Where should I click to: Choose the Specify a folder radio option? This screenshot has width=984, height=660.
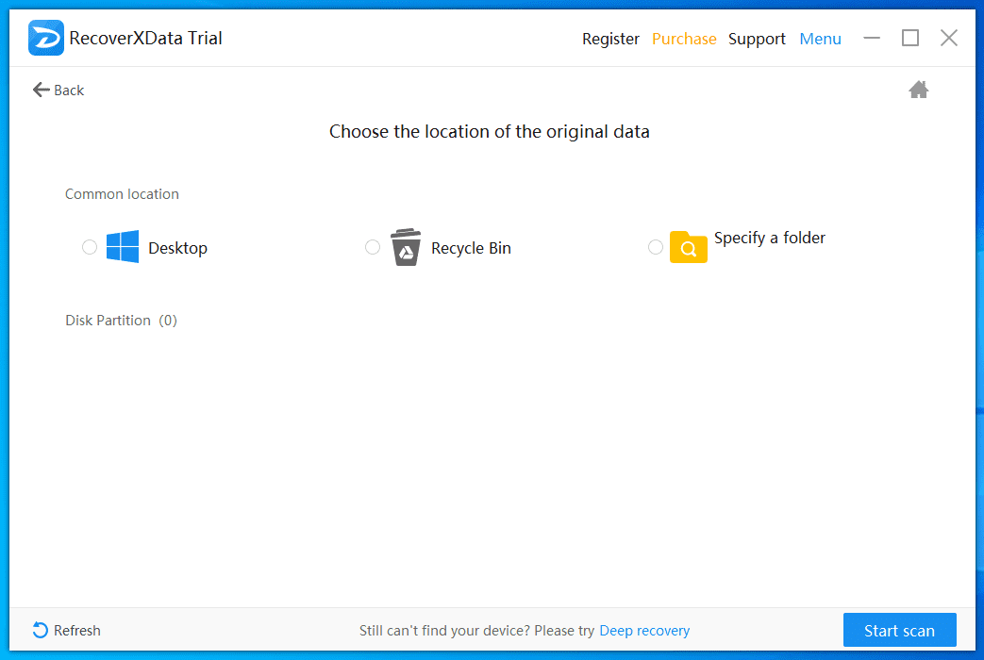[x=656, y=247]
